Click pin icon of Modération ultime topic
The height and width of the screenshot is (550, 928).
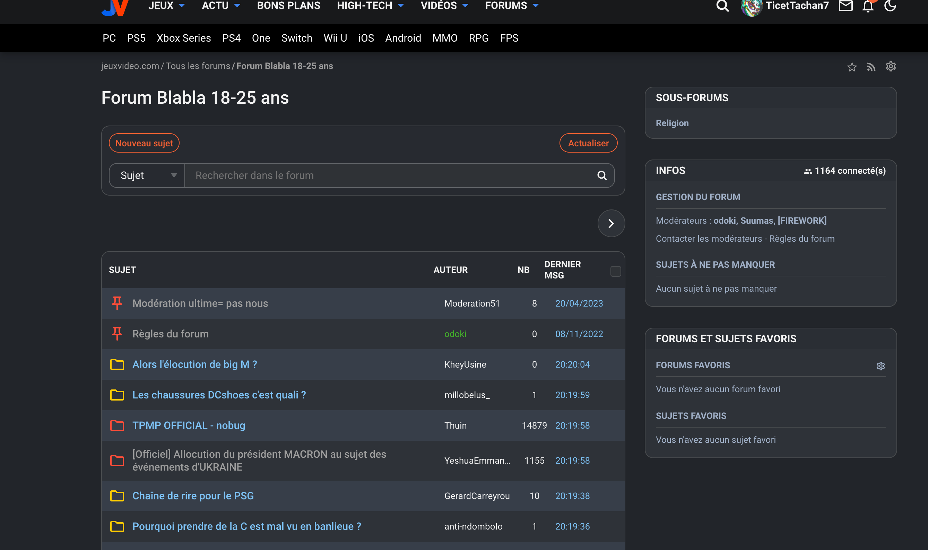pyautogui.click(x=117, y=303)
